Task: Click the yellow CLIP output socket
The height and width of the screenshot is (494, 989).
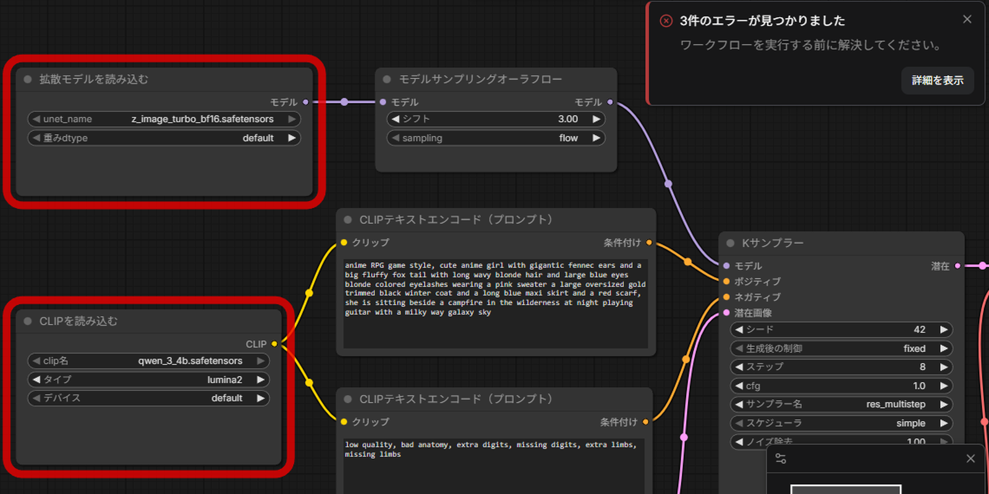Action: coord(274,344)
